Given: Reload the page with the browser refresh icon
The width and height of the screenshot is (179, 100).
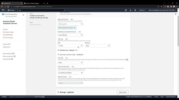Looking at the screenshot, I should pyautogui.click(x=8, y=7).
